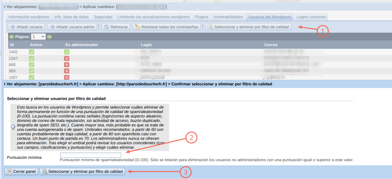The image size is (392, 179).
Task: Click Activo green check for user 1347
Action: point(32,58)
